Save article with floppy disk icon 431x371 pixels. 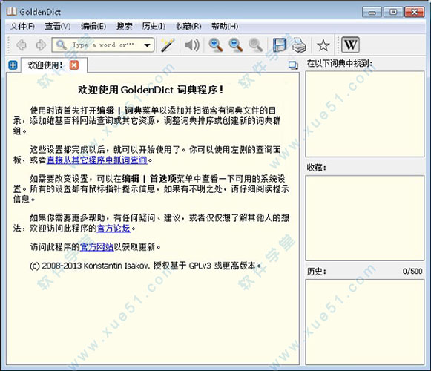click(280, 45)
